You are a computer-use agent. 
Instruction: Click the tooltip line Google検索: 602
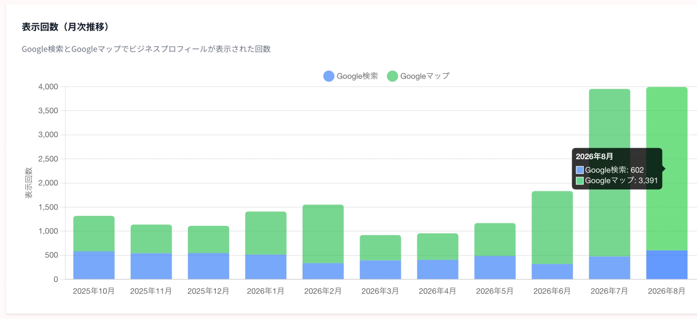pyautogui.click(x=610, y=170)
